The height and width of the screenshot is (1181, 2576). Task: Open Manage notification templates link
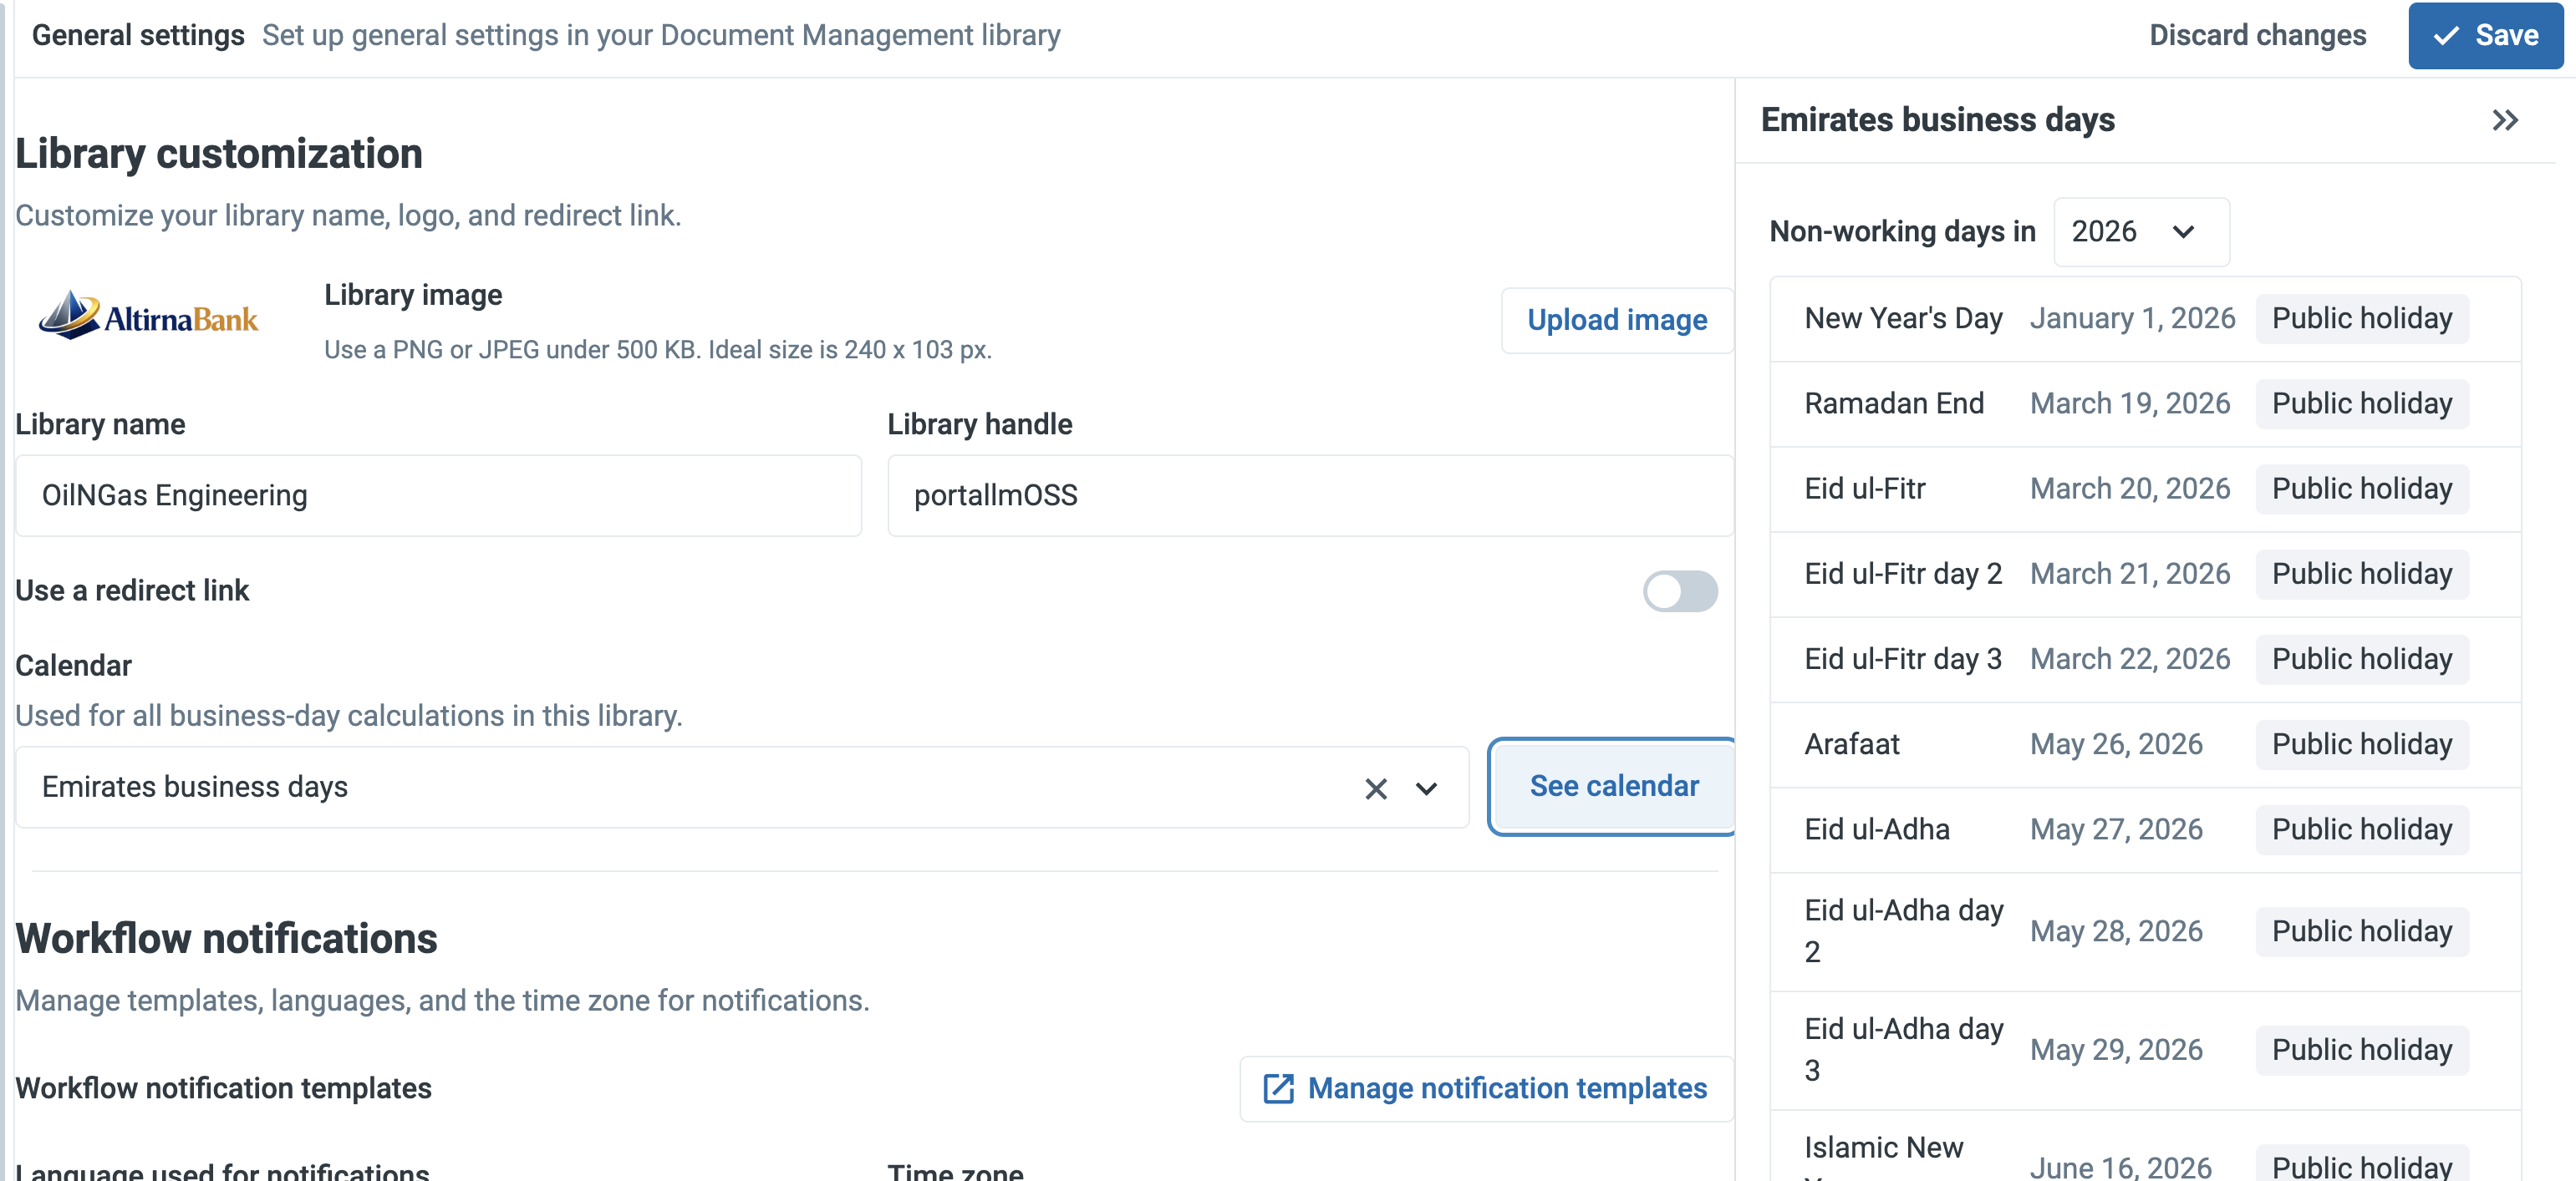1486,1088
